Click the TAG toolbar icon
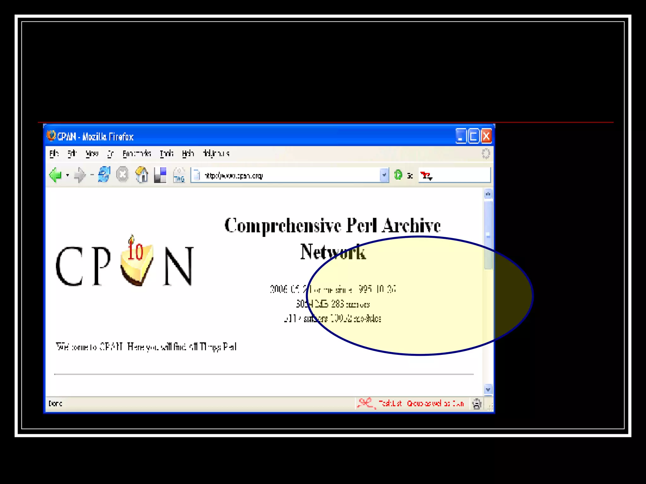 (179, 175)
